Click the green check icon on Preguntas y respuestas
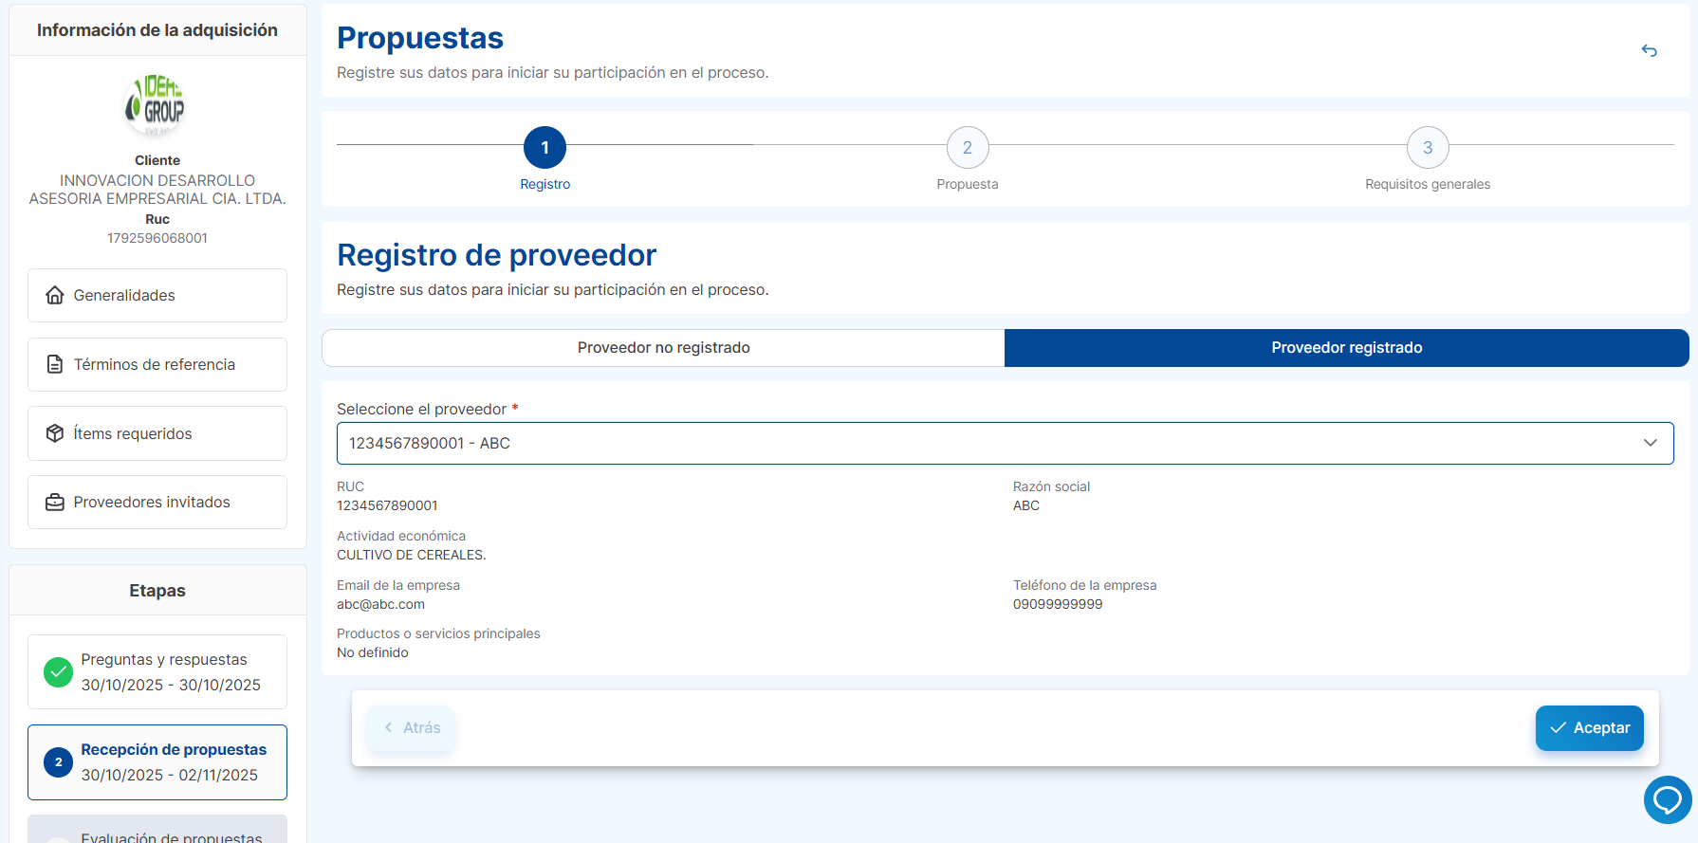The width and height of the screenshot is (1698, 843). point(59,672)
